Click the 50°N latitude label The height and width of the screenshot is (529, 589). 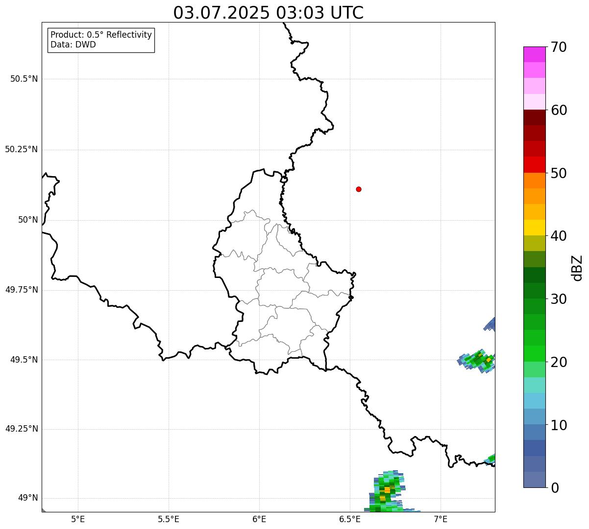pos(28,220)
